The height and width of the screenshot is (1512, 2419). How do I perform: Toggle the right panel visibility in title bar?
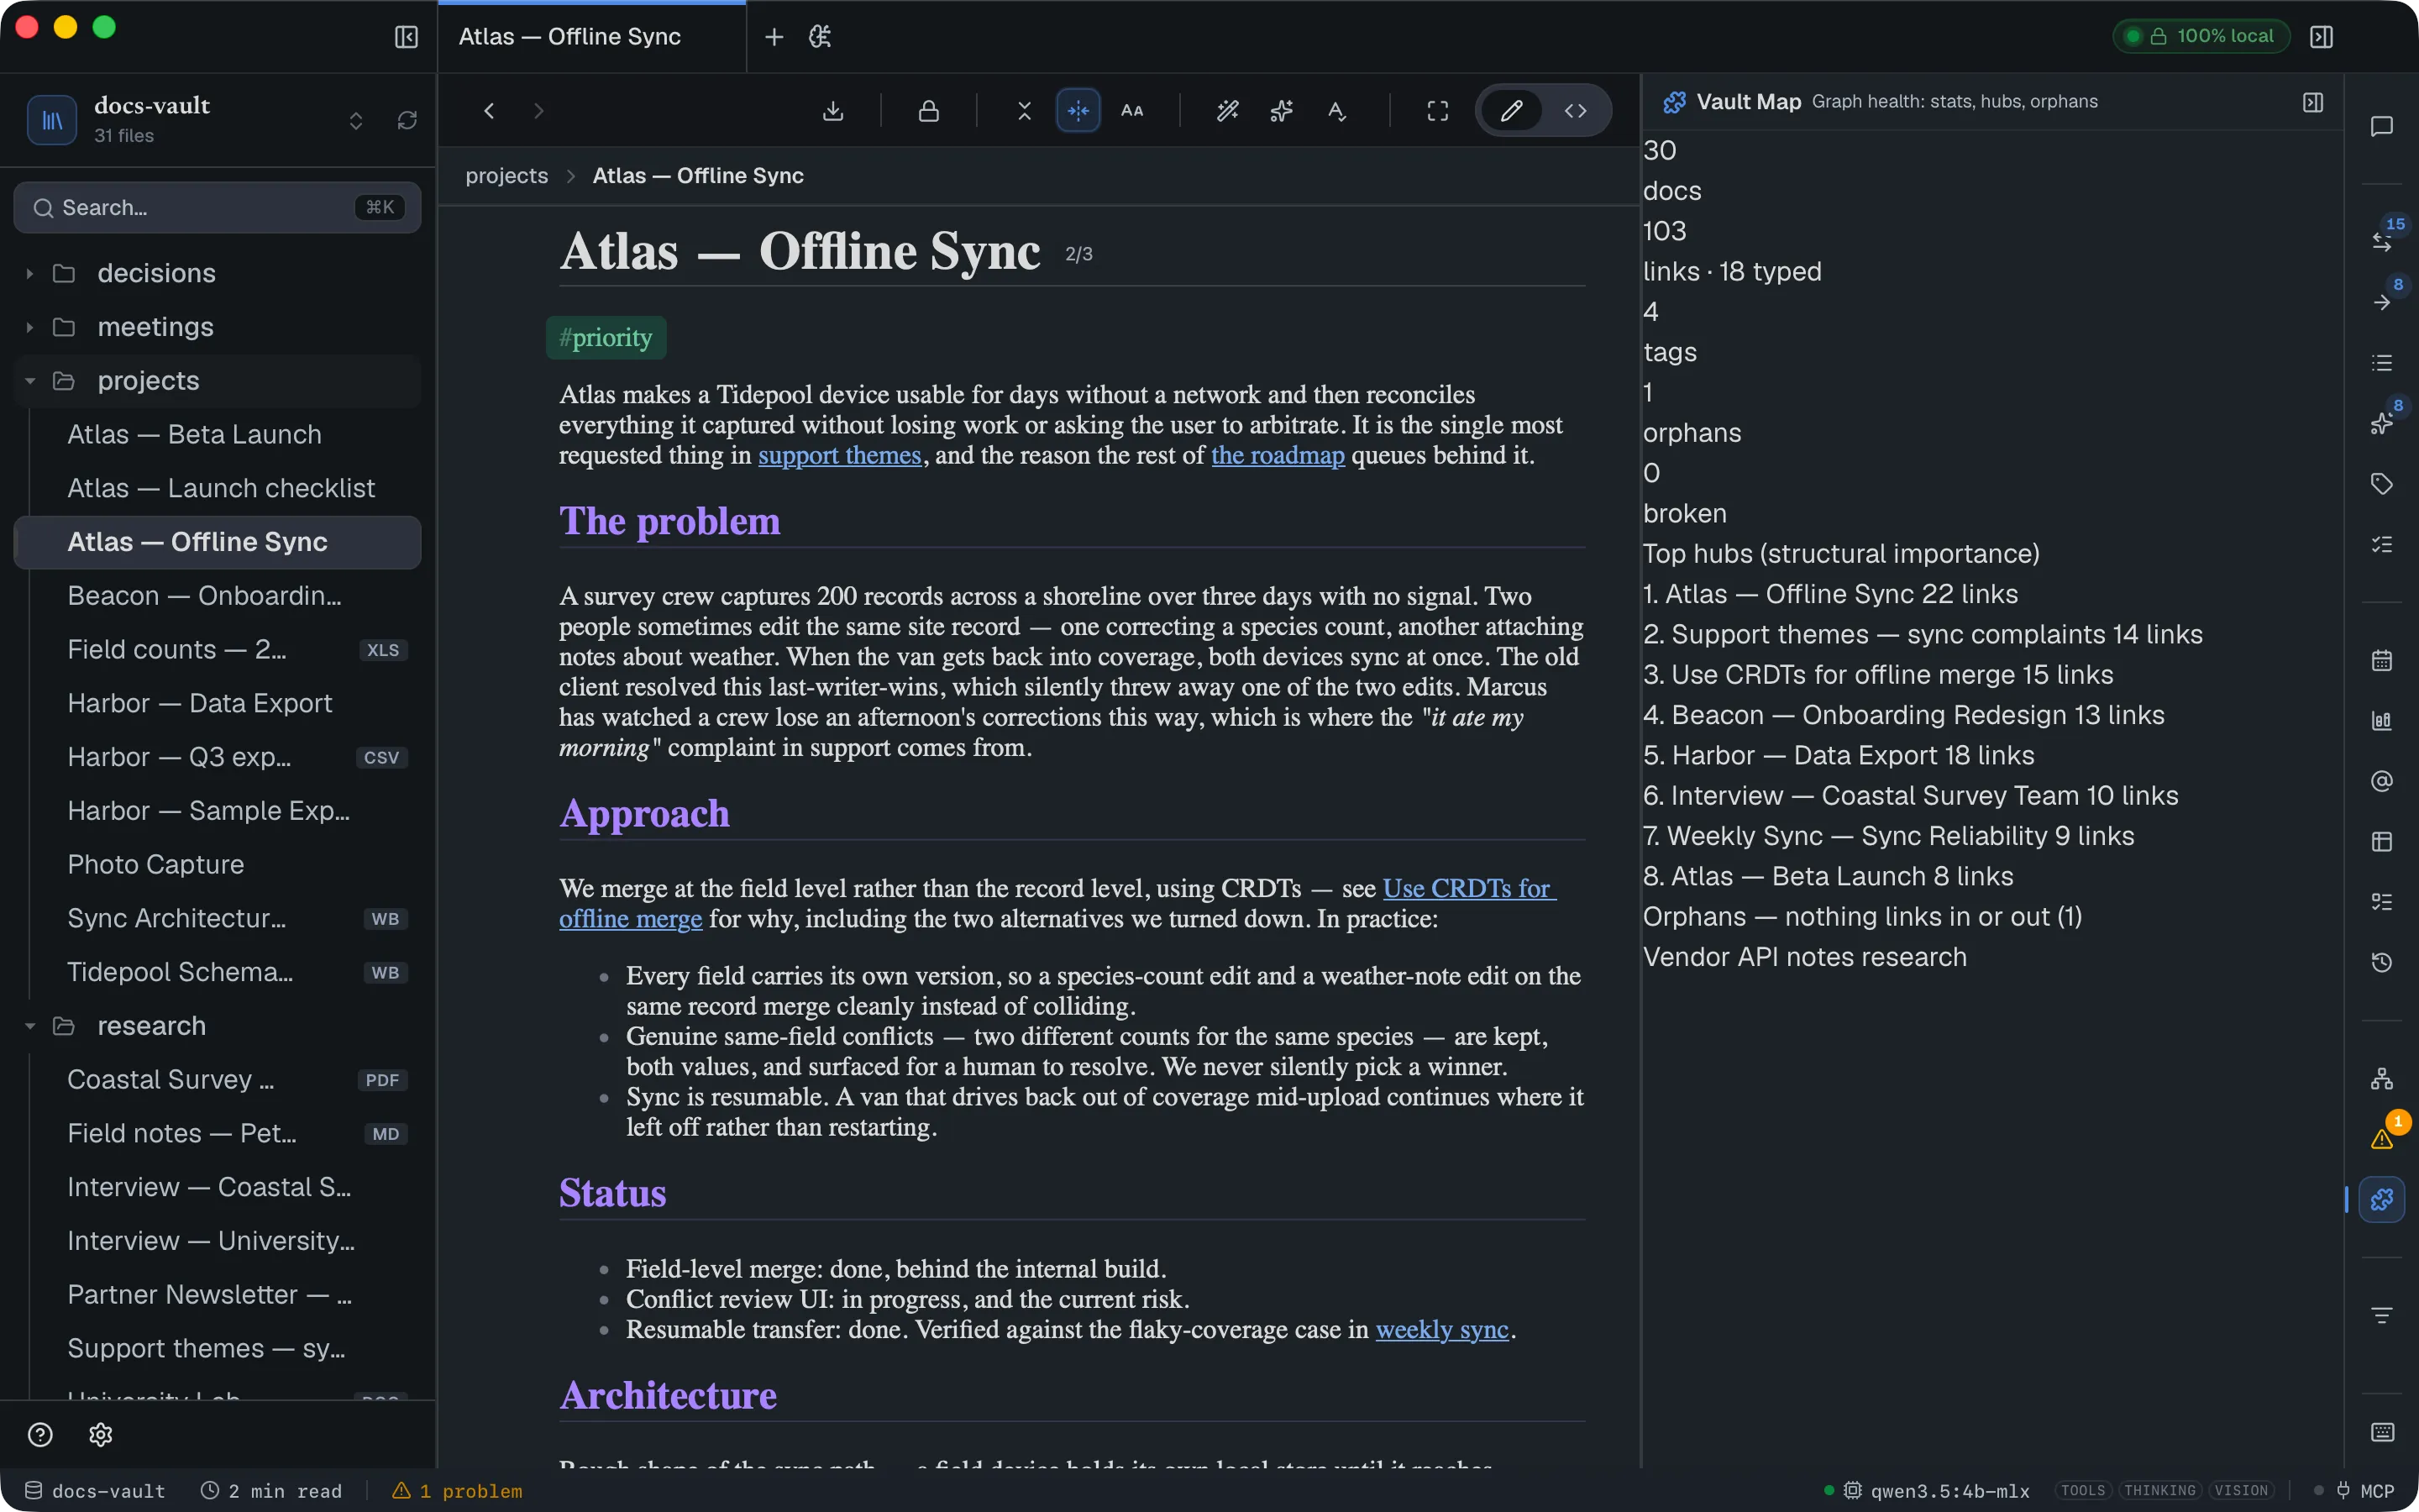(2321, 37)
